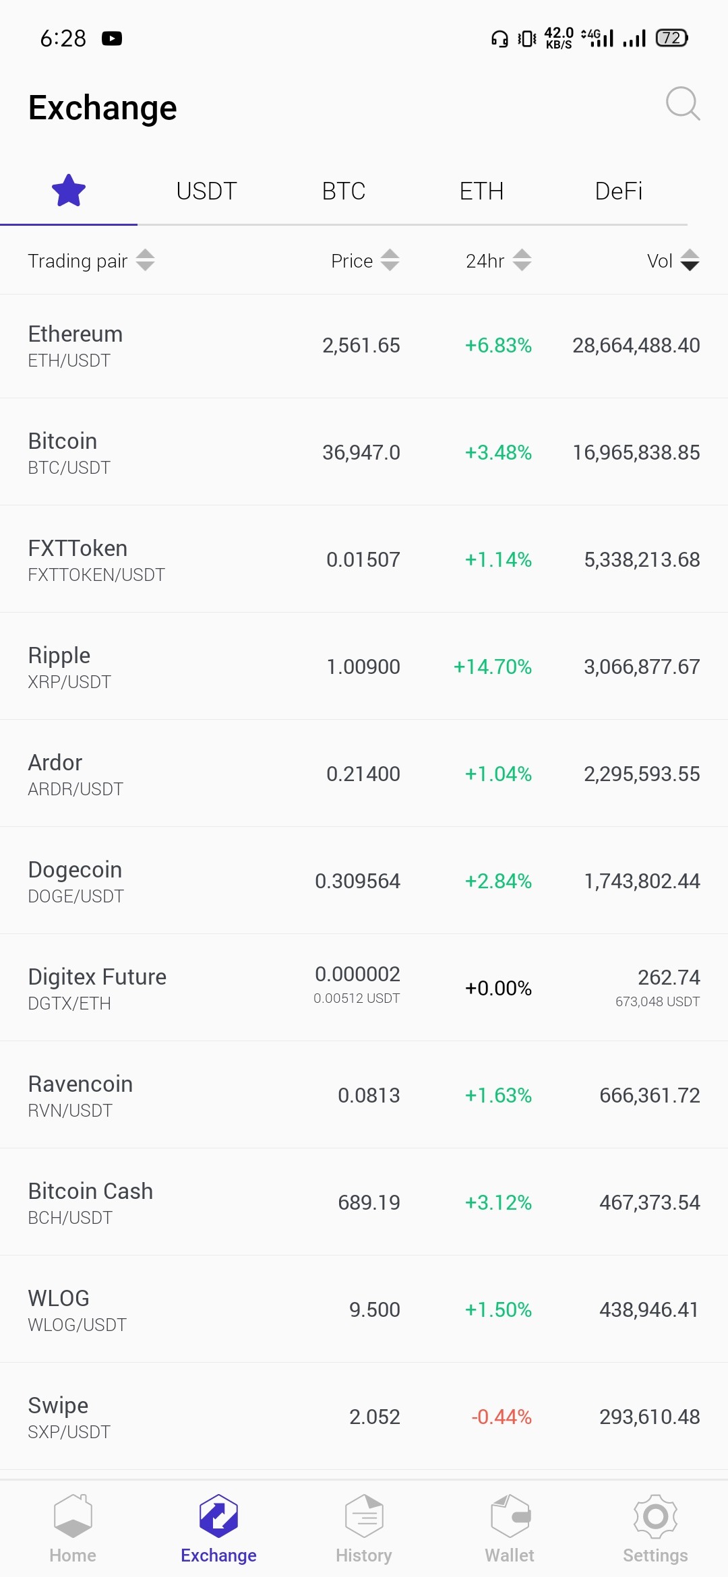Toggle the Vol sort arrow
Viewport: 728px width, 1577px height.
690,260
